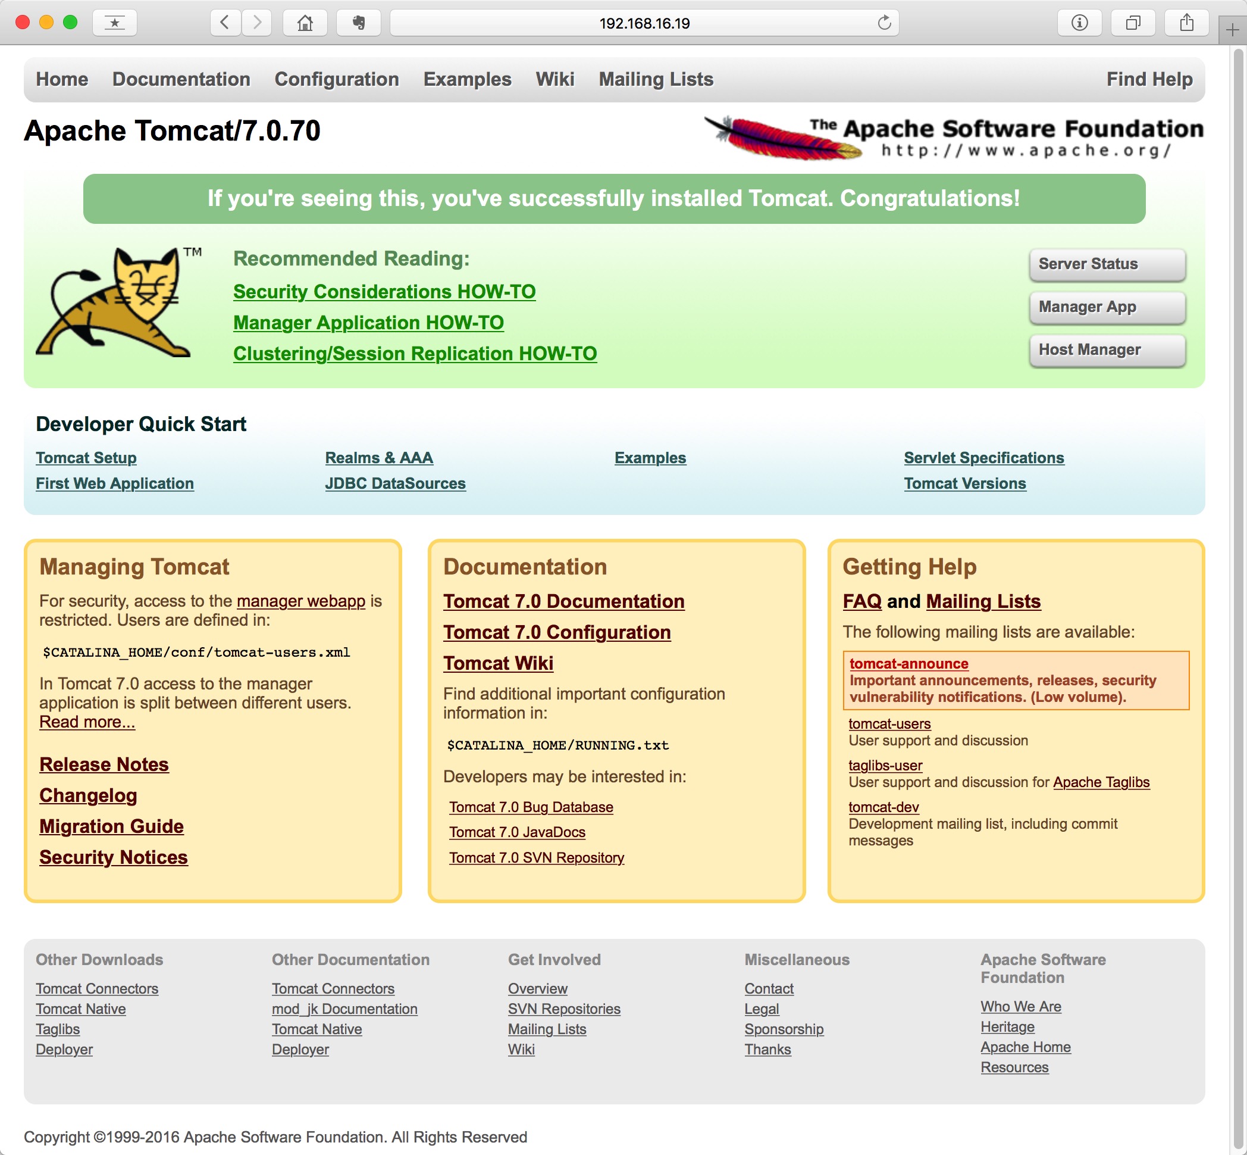Viewport: 1247px width, 1155px height.
Task: Select the Wiki tab in navigation
Action: (x=554, y=79)
